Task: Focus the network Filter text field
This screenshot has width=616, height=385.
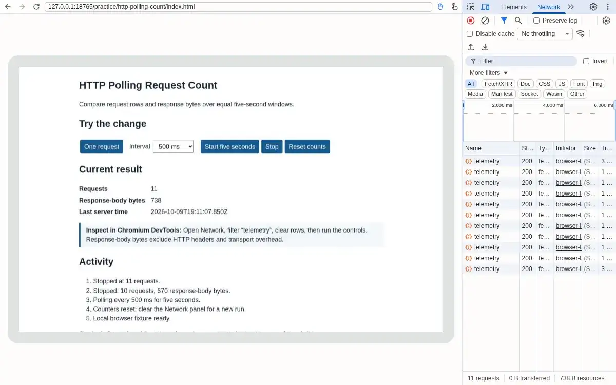Action: [x=521, y=61]
